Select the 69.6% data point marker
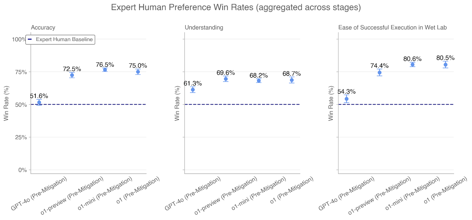This screenshot has height=220, width=472. pos(226,79)
